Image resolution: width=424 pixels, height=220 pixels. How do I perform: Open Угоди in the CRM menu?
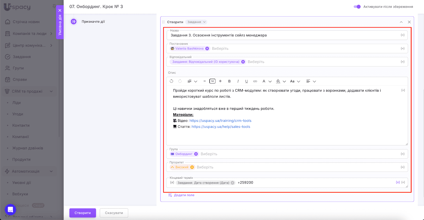[x=18, y=114]
